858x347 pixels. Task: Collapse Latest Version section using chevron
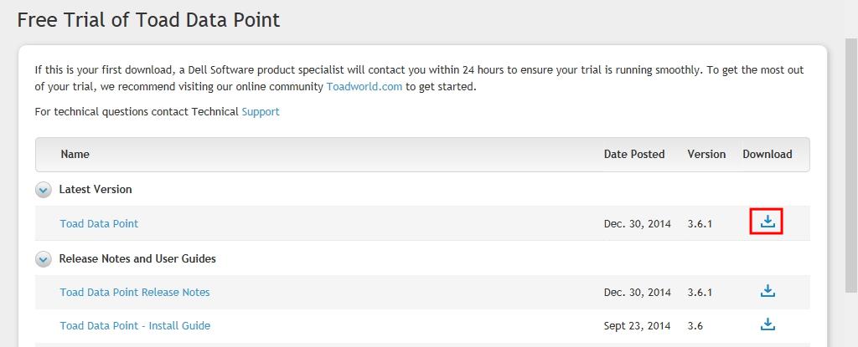[x=44, y=190]
